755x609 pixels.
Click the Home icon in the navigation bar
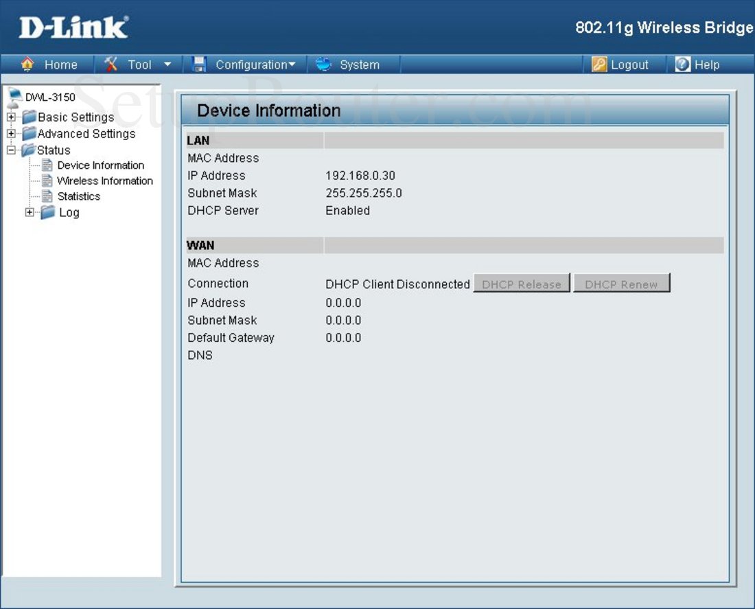[27, 64]
